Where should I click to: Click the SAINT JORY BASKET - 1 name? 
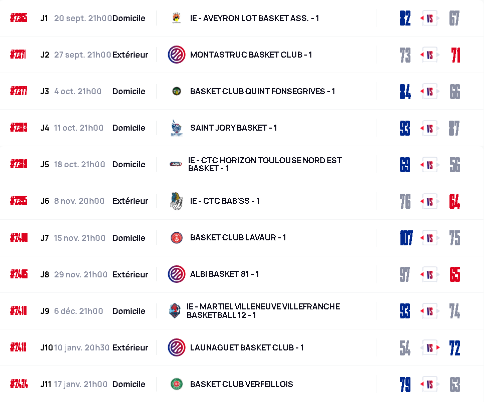[233, 128]
